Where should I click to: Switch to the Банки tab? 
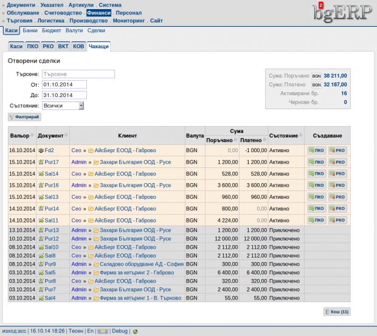[x=30, y=30]
